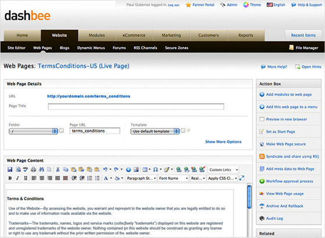Open the Reports tab
This screenshot has width=325, height=238.
click(246, 35)
